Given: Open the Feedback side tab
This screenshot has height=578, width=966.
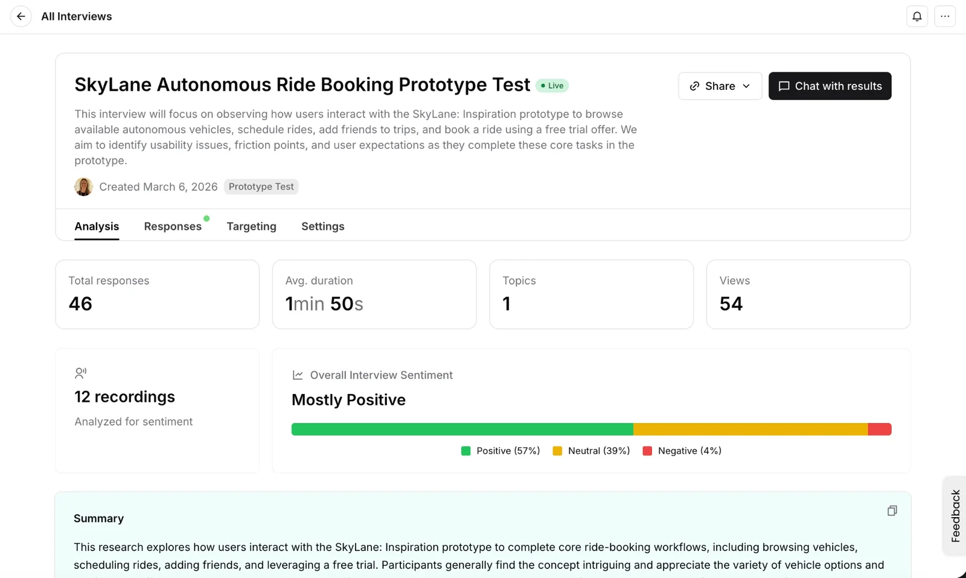Looking at the screenshot, I should coord(955,516).
